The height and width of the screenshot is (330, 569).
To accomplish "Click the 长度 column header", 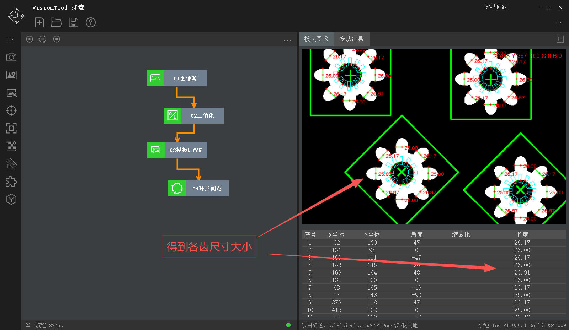I will point(522,234).
